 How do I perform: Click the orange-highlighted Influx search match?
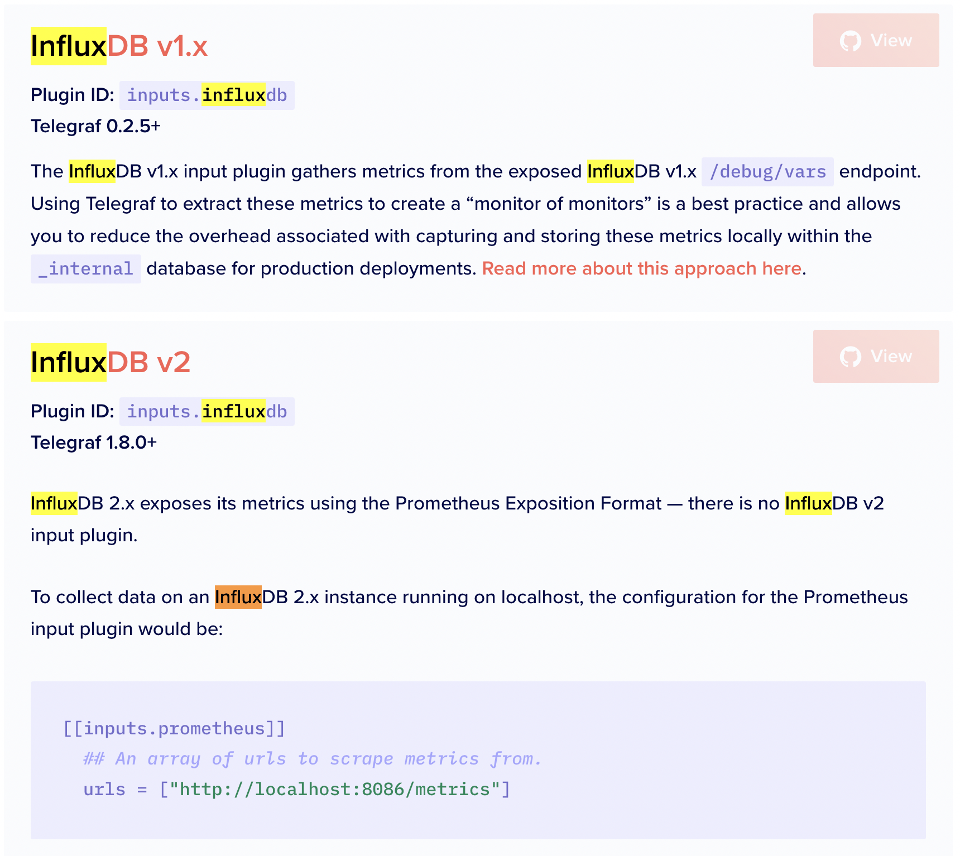click(x=238, y=597)
